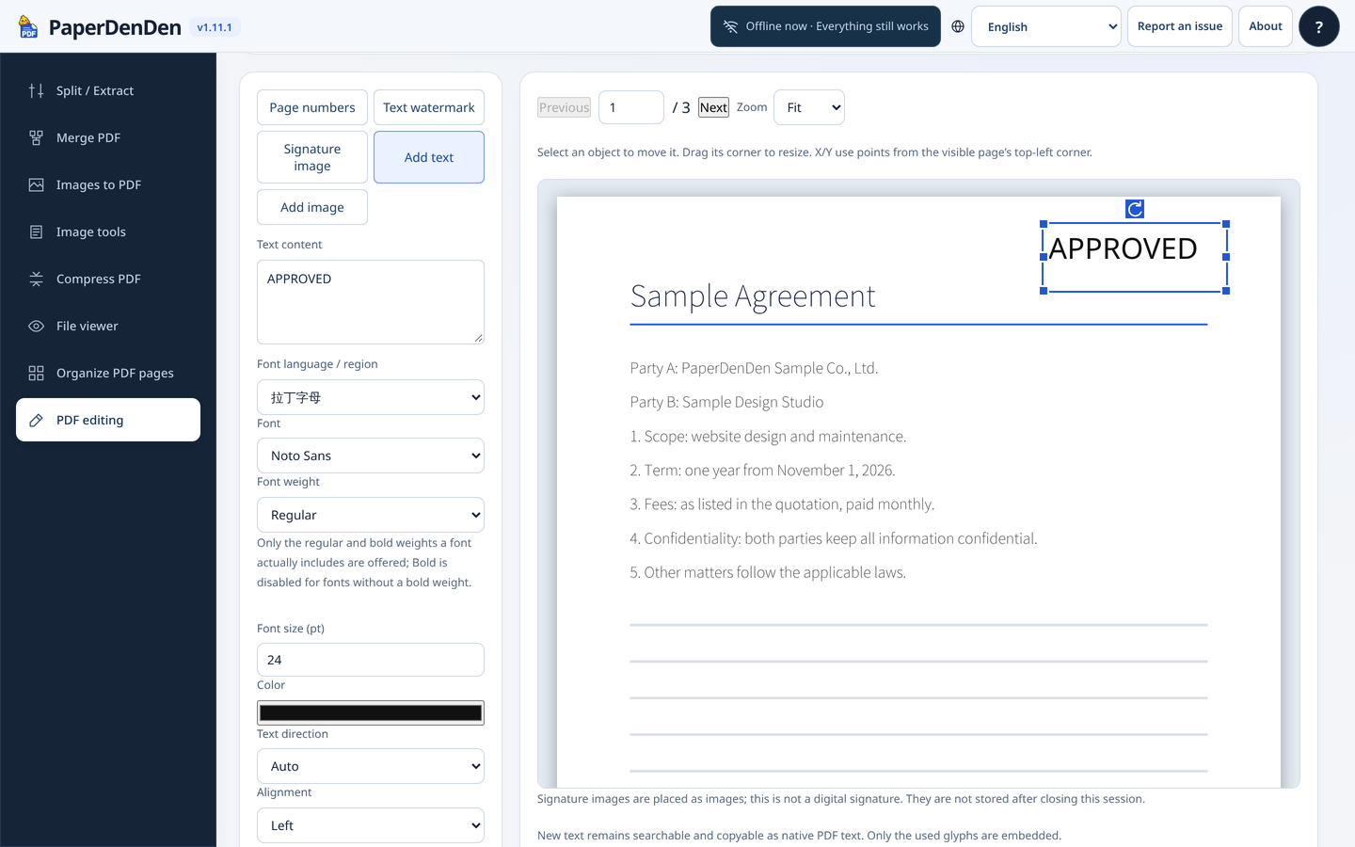1355x847 pixels.
Task: Click the Split / Extract sidebar icon
Action: (36, 90)
